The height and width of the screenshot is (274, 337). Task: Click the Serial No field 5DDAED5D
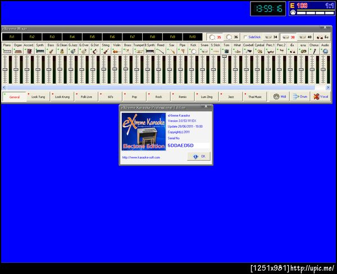[x=189, y=146]
